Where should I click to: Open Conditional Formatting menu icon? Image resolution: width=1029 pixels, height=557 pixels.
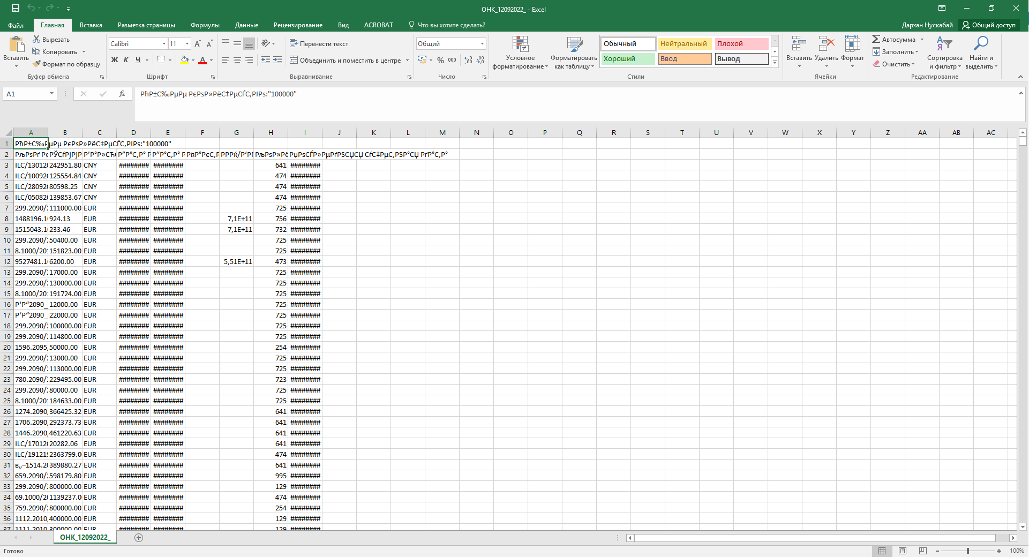(520, 45)
